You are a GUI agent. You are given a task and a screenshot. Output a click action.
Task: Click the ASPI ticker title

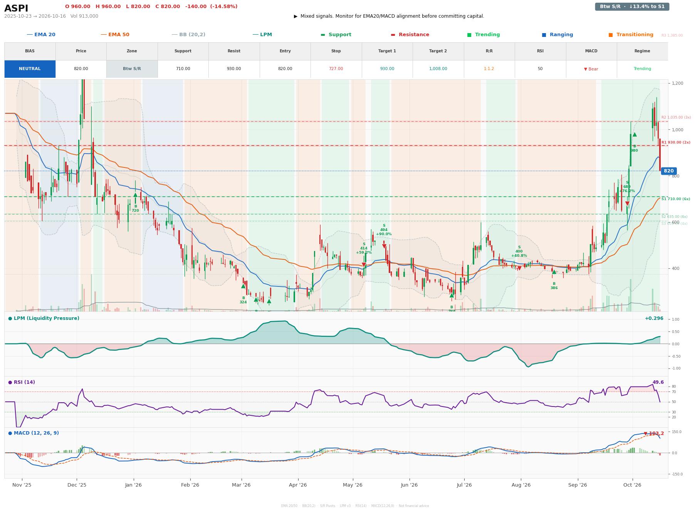click(16, 8)
